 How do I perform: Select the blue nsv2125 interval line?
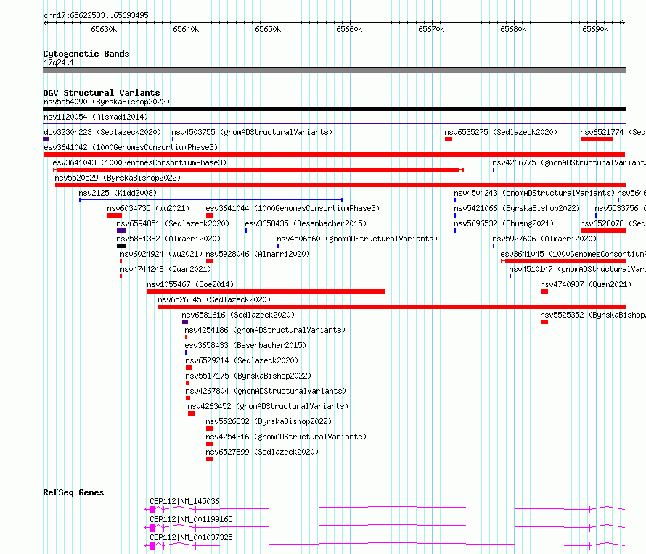210,200
